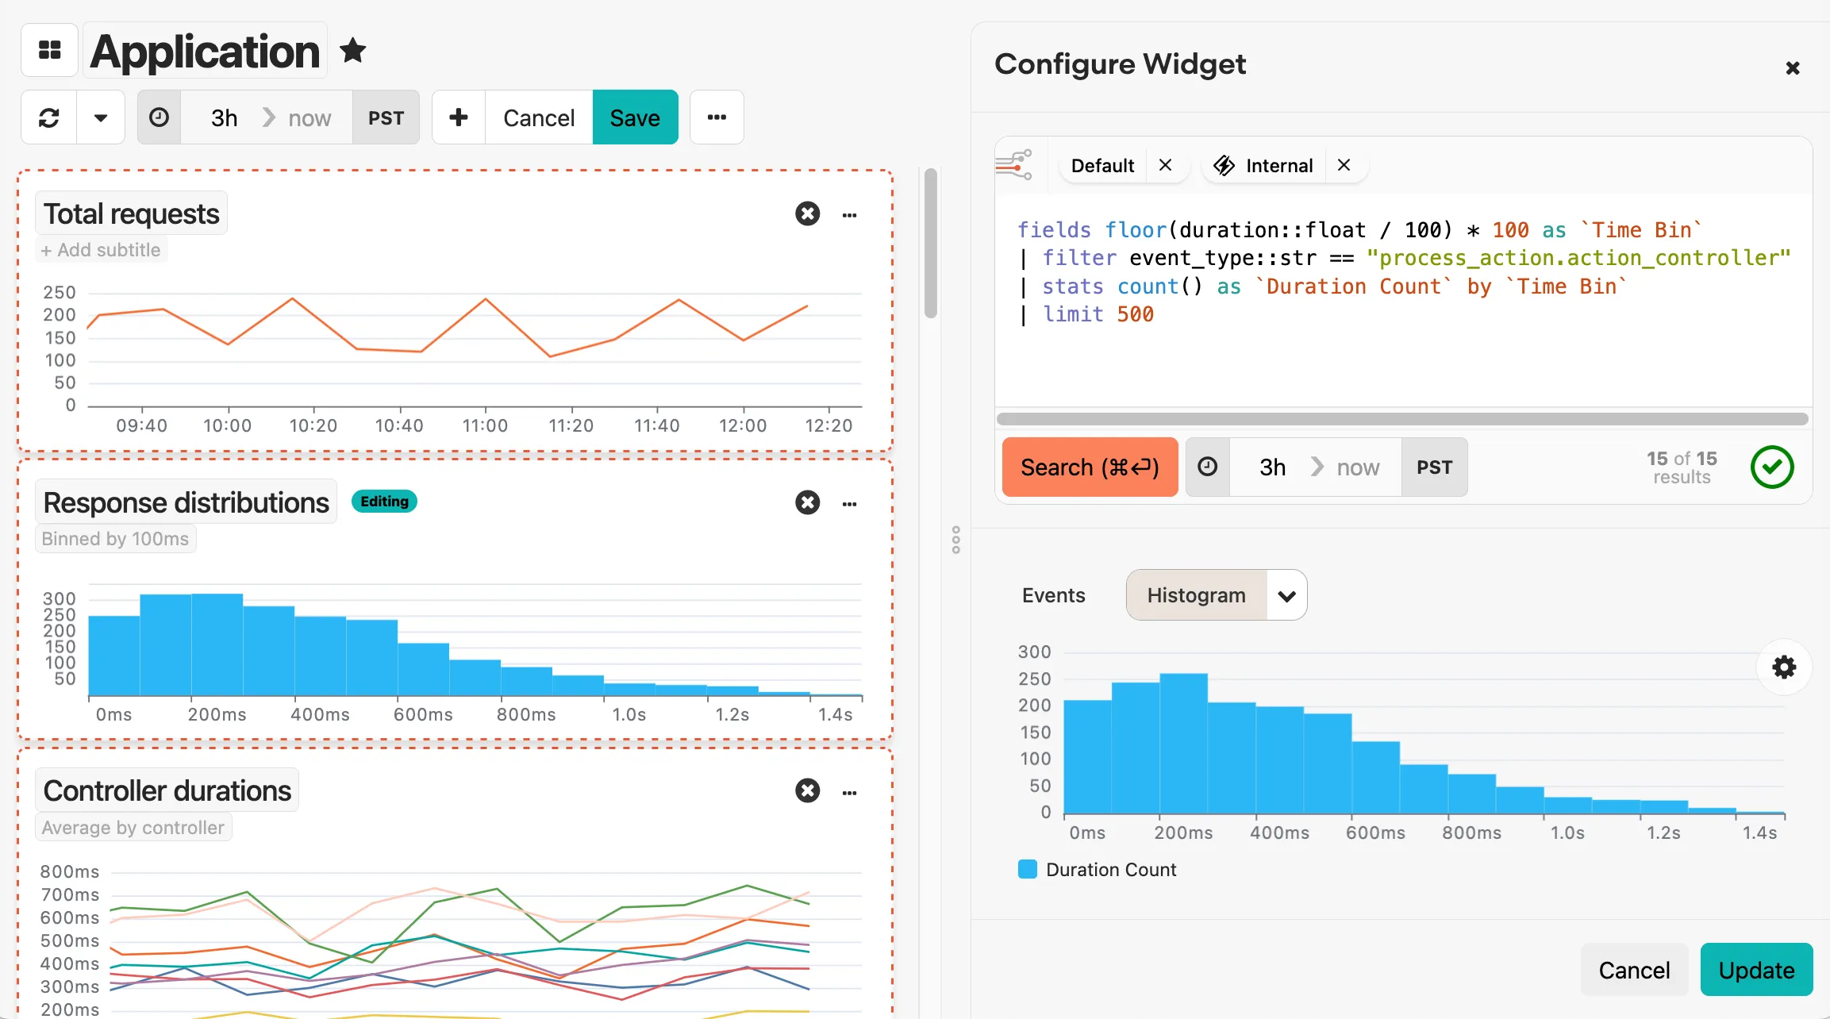Add a subtitle to Total requests widget

pos(101,249)
